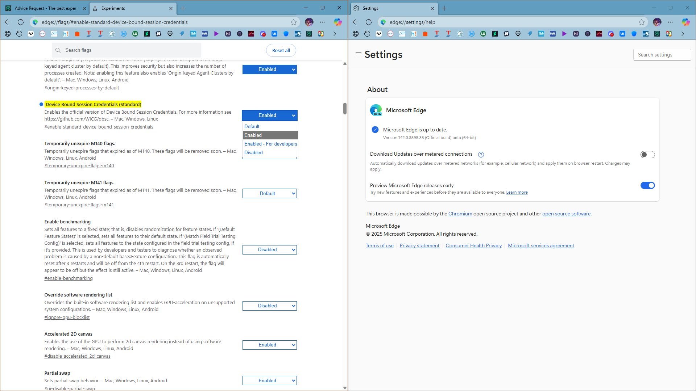Collapse the Device Bound Session Credentials dropdown
The width and height of the screenshot is (696, 391).
pos(270,115)
